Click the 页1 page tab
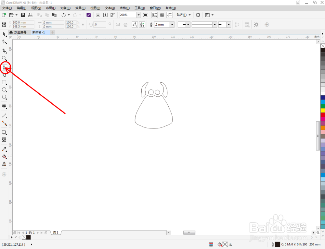Screen dimensions: 325x249 (56, 232)
